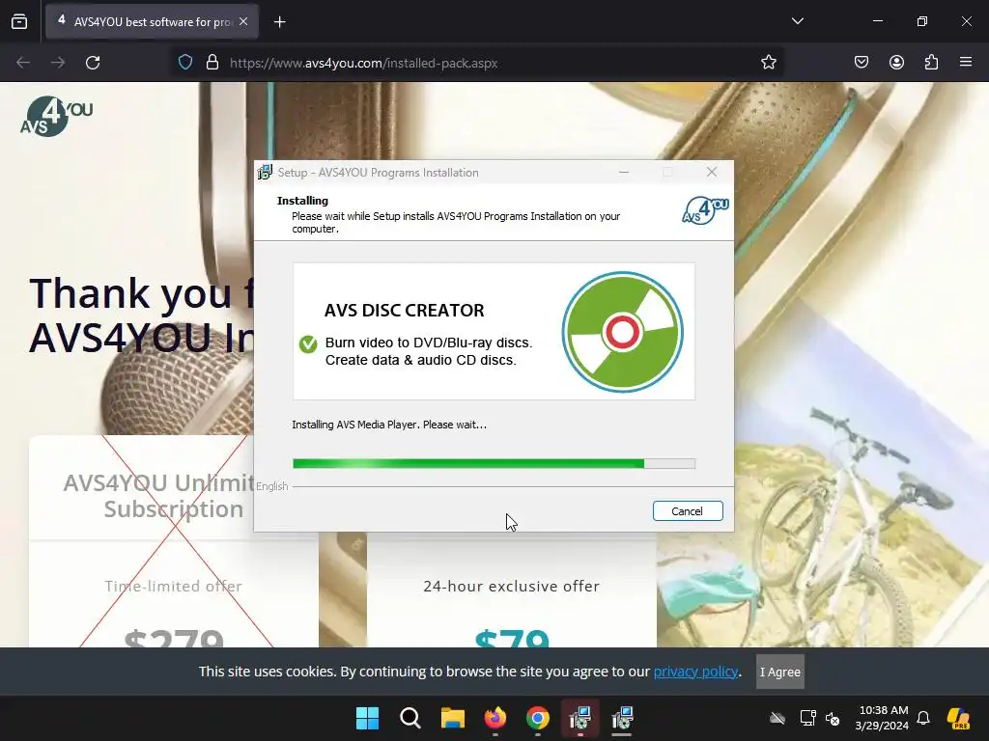989x741 pixels.
Task: Open Windows taskbar search
Action: pyautogui.click(x=410, y=718)
